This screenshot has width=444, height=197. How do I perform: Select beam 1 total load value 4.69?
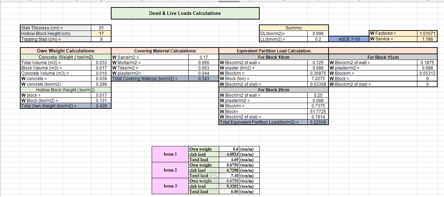(x=229, y=160)
